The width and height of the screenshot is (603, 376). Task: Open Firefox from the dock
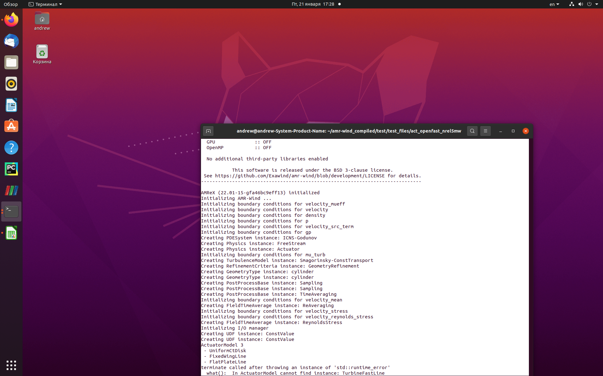[11, 19]
